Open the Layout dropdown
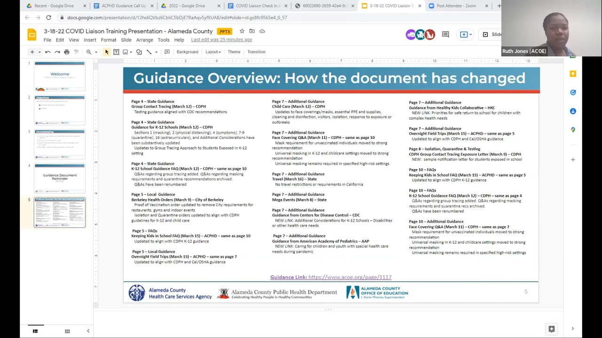 click(213, 52)
